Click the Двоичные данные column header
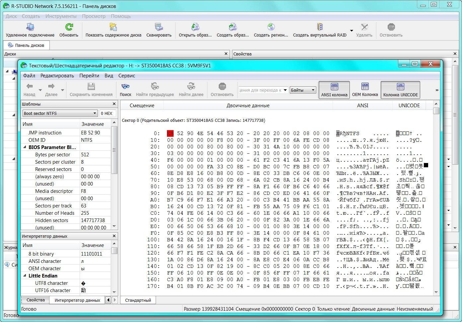This screenshot has width=462, height=322. 248,106
